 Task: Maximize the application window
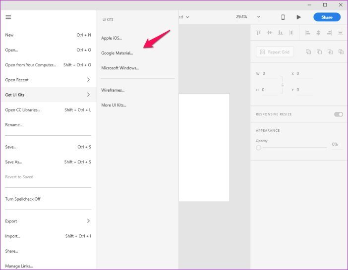pos(325,5)
